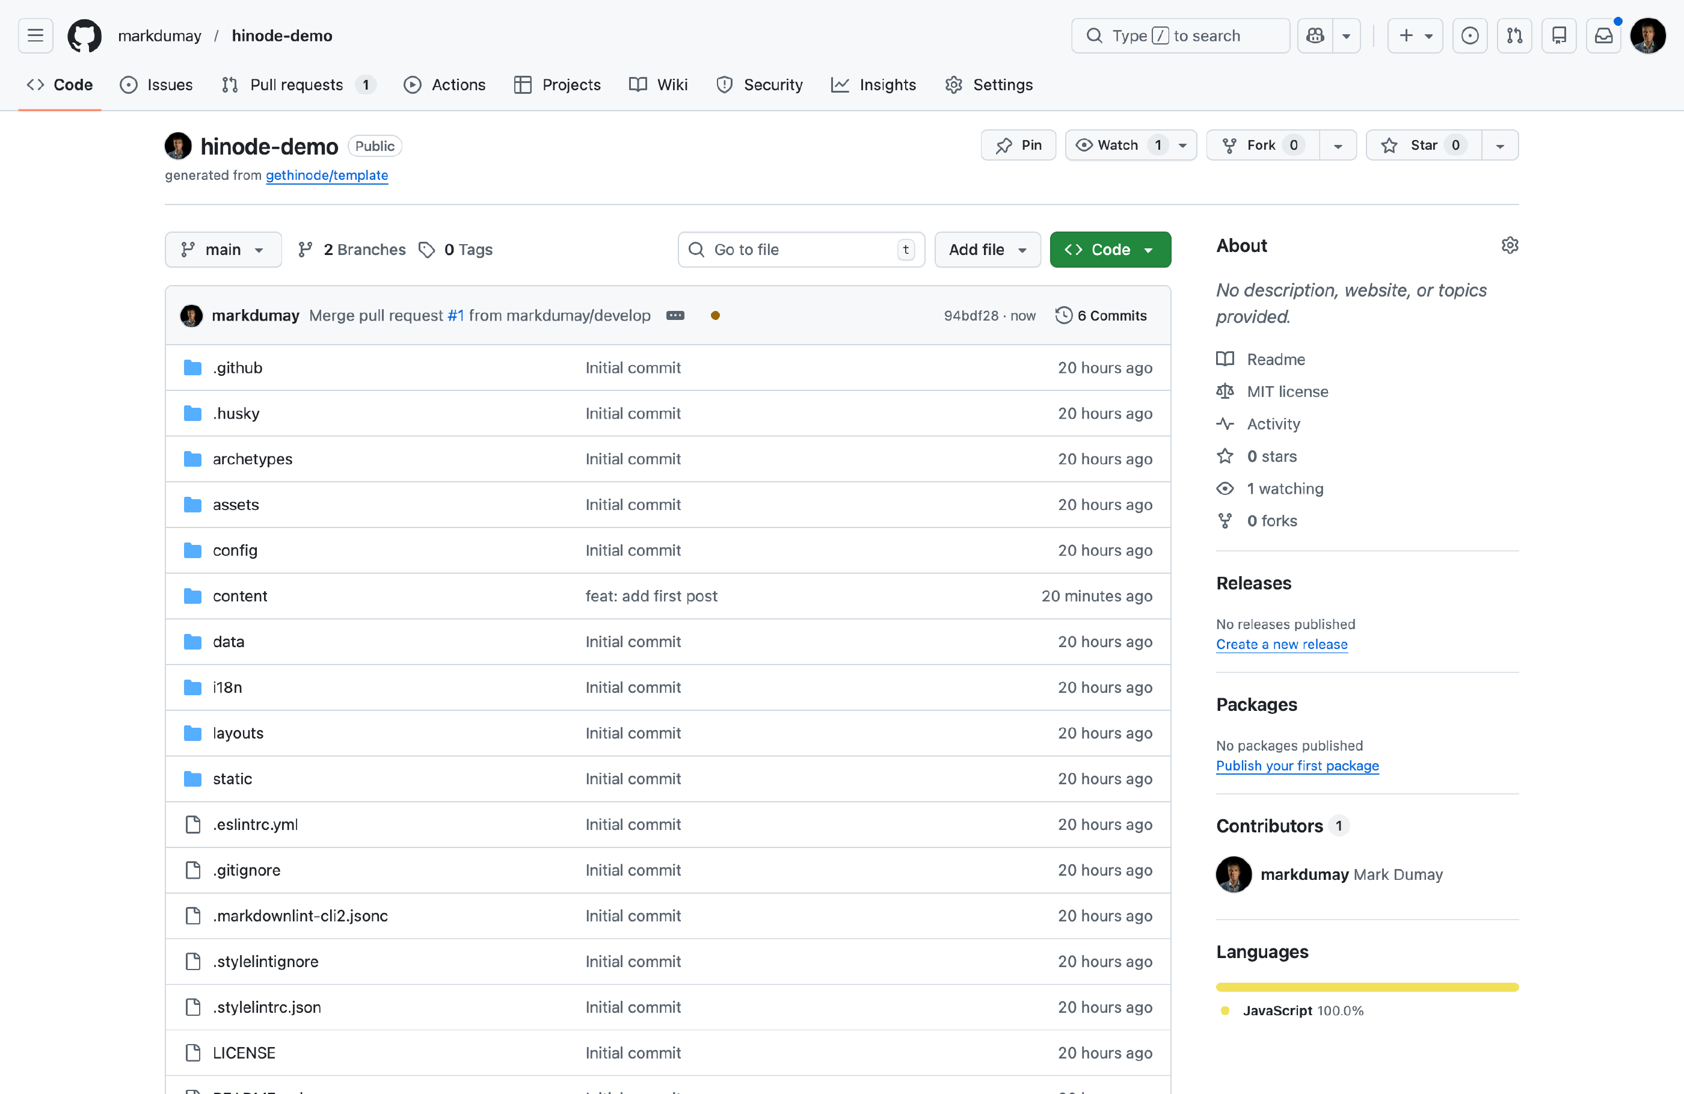Open About settings gear icon
1684x1094 pixels.
(x=1509, y=245)
